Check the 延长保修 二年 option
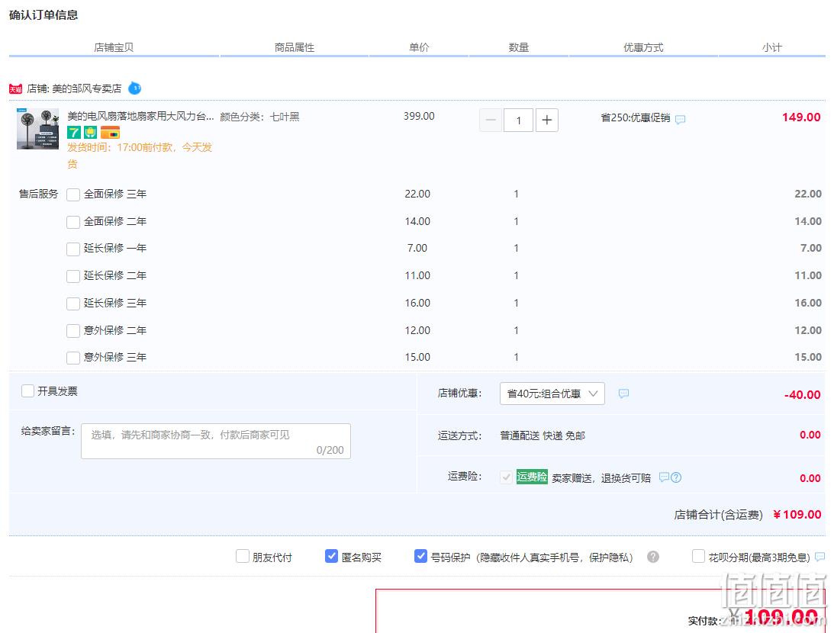 coord(73,276)
